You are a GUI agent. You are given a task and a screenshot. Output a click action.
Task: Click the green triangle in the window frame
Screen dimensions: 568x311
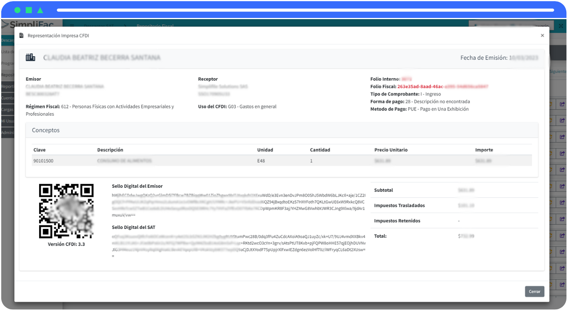[40, 10]
